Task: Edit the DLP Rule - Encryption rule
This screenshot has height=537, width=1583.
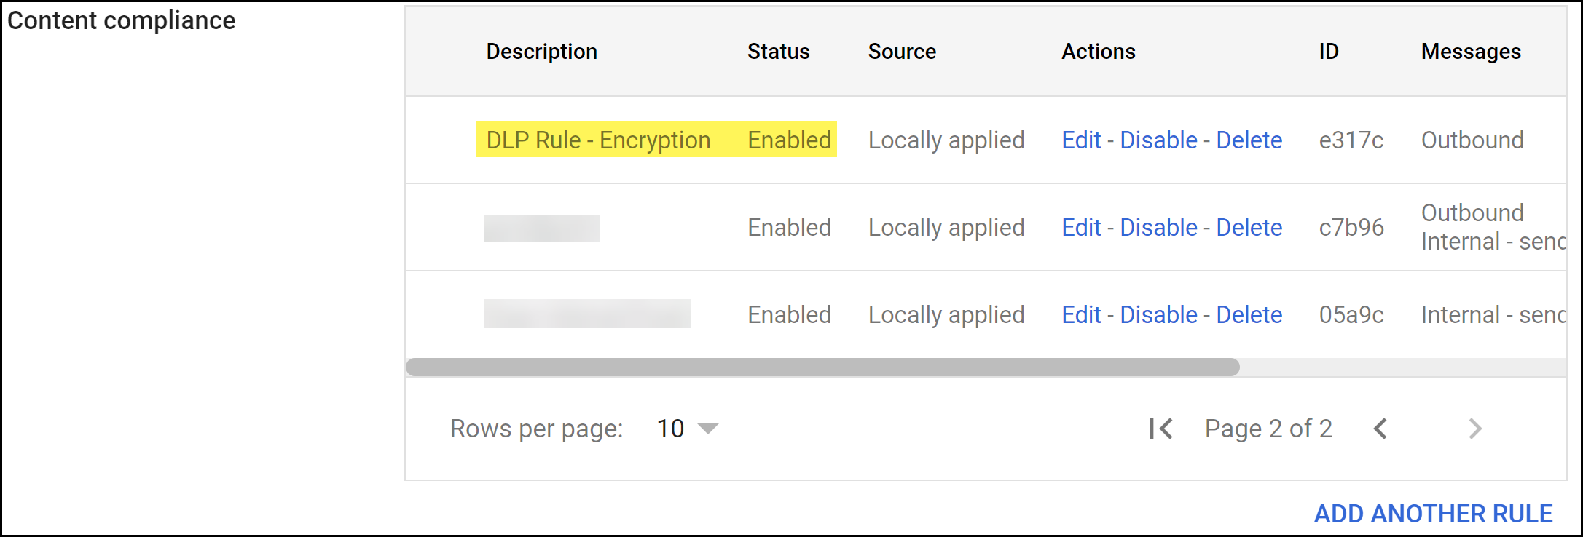Action: click(1081, 140)
